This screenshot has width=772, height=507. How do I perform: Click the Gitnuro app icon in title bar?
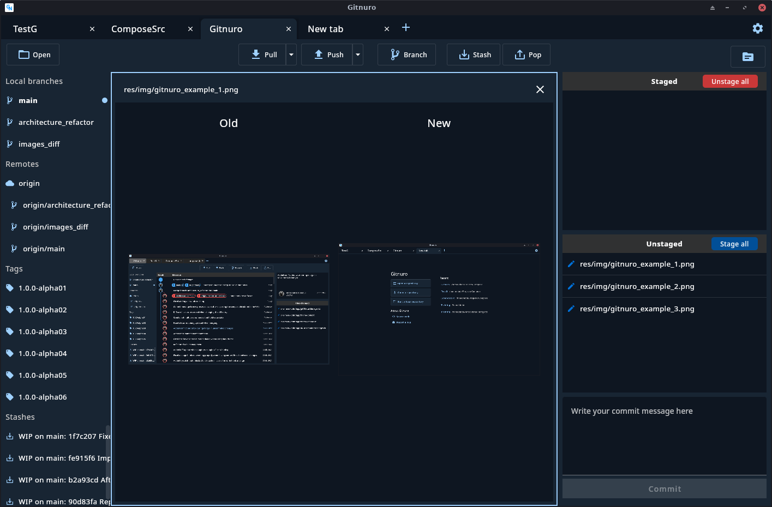(9, 7)
